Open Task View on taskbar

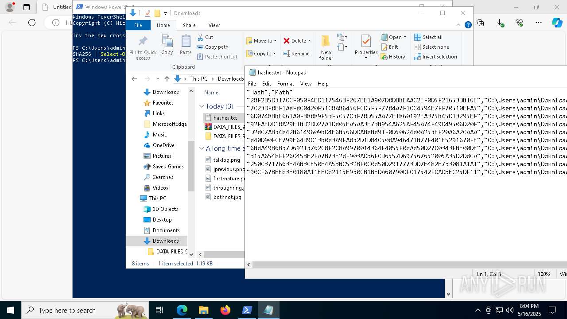tap(159, 310)
